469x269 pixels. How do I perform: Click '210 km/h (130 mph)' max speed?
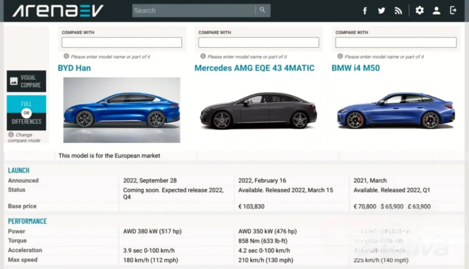tap(266, 260)
